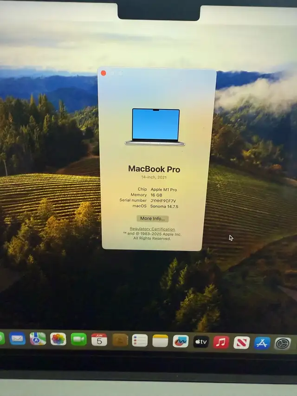The height and width of the screenshot is (396, 297).
Task: Open the App Store from the Dock
Action: tap(262, 343)
